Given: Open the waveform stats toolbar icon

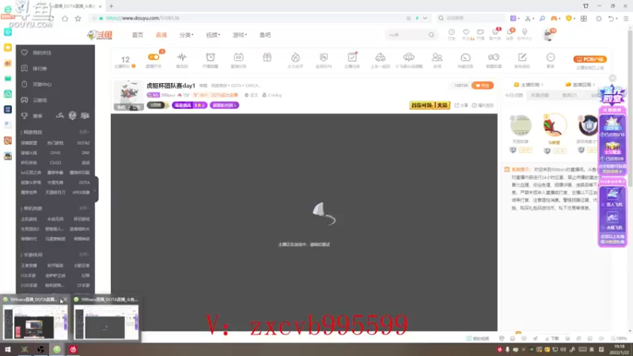Looking at the screenshot, I should click(182, 57).
